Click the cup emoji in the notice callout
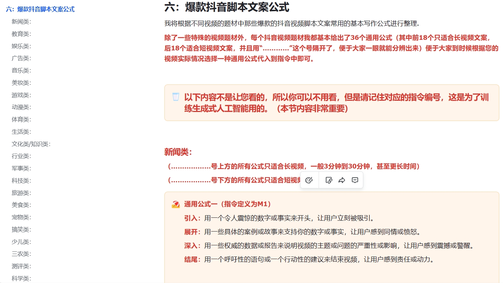 [x=176, y=97]
